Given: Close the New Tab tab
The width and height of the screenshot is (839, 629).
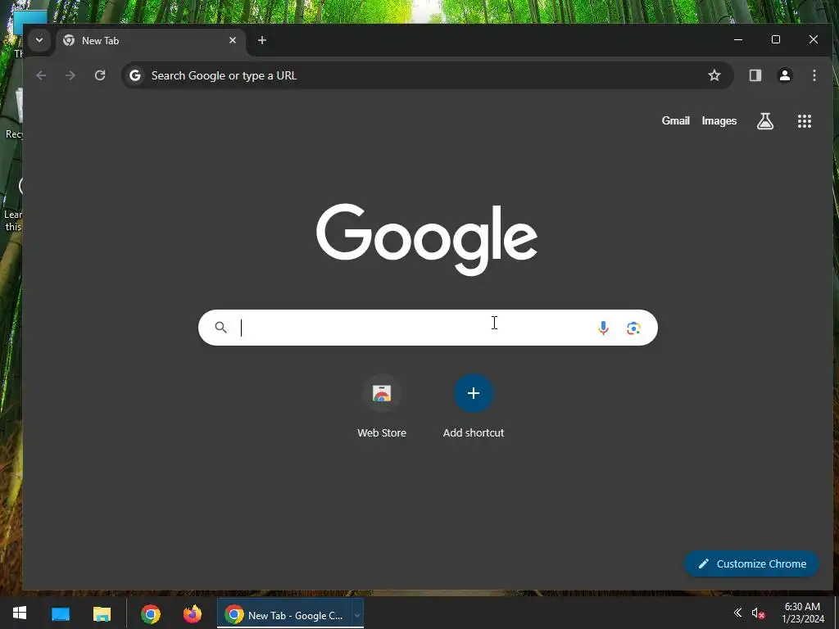Looking at the screenshot, I should point(232,40).
